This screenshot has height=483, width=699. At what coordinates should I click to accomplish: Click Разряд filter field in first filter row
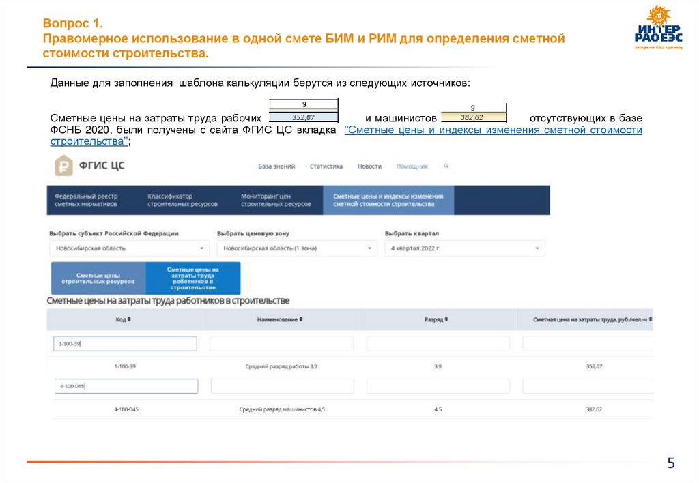pyautogui.click(x=438, y=344)
